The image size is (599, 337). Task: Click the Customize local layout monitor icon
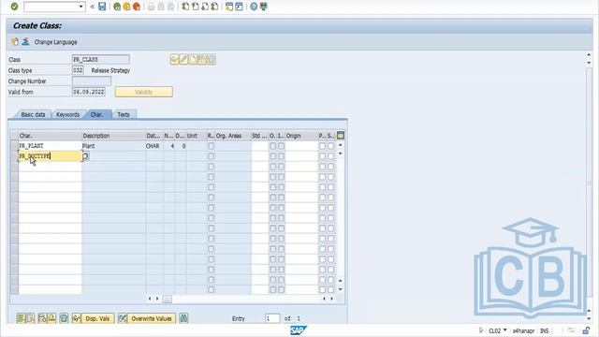264,7
